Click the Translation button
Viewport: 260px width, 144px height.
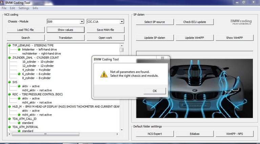tap(65, 38)
